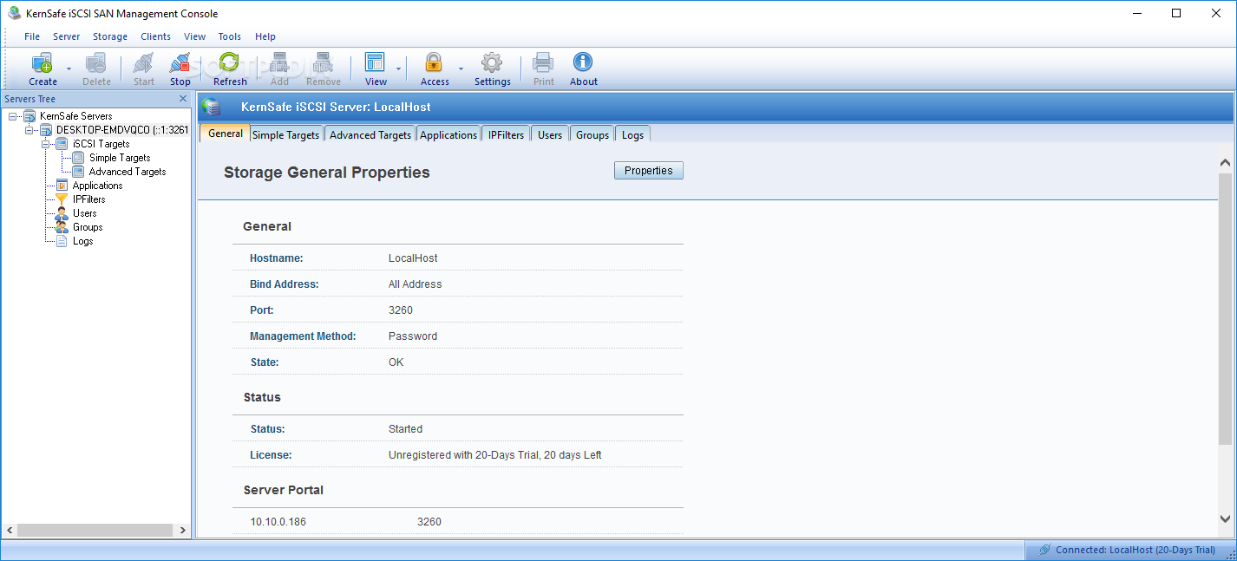The height and width of the screenshot is (561, 1237).
Task: Select IPFilters in the tree
Action: (x=88, y=199)
